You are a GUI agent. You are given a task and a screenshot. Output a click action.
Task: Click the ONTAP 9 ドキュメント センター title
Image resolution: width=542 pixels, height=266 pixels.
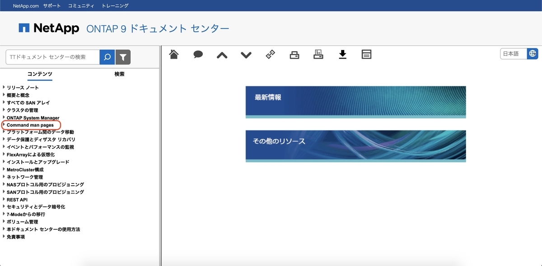(158, 28)
